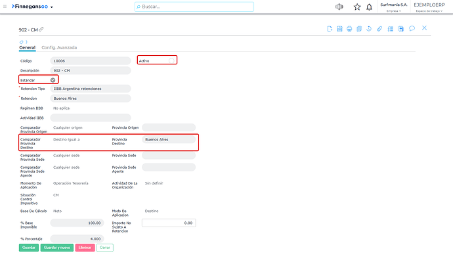This screenshot has width=453, height=264.
Task: Open comments via the speech bubble icon
Action: pyautogui.click(x=412, y=28)
